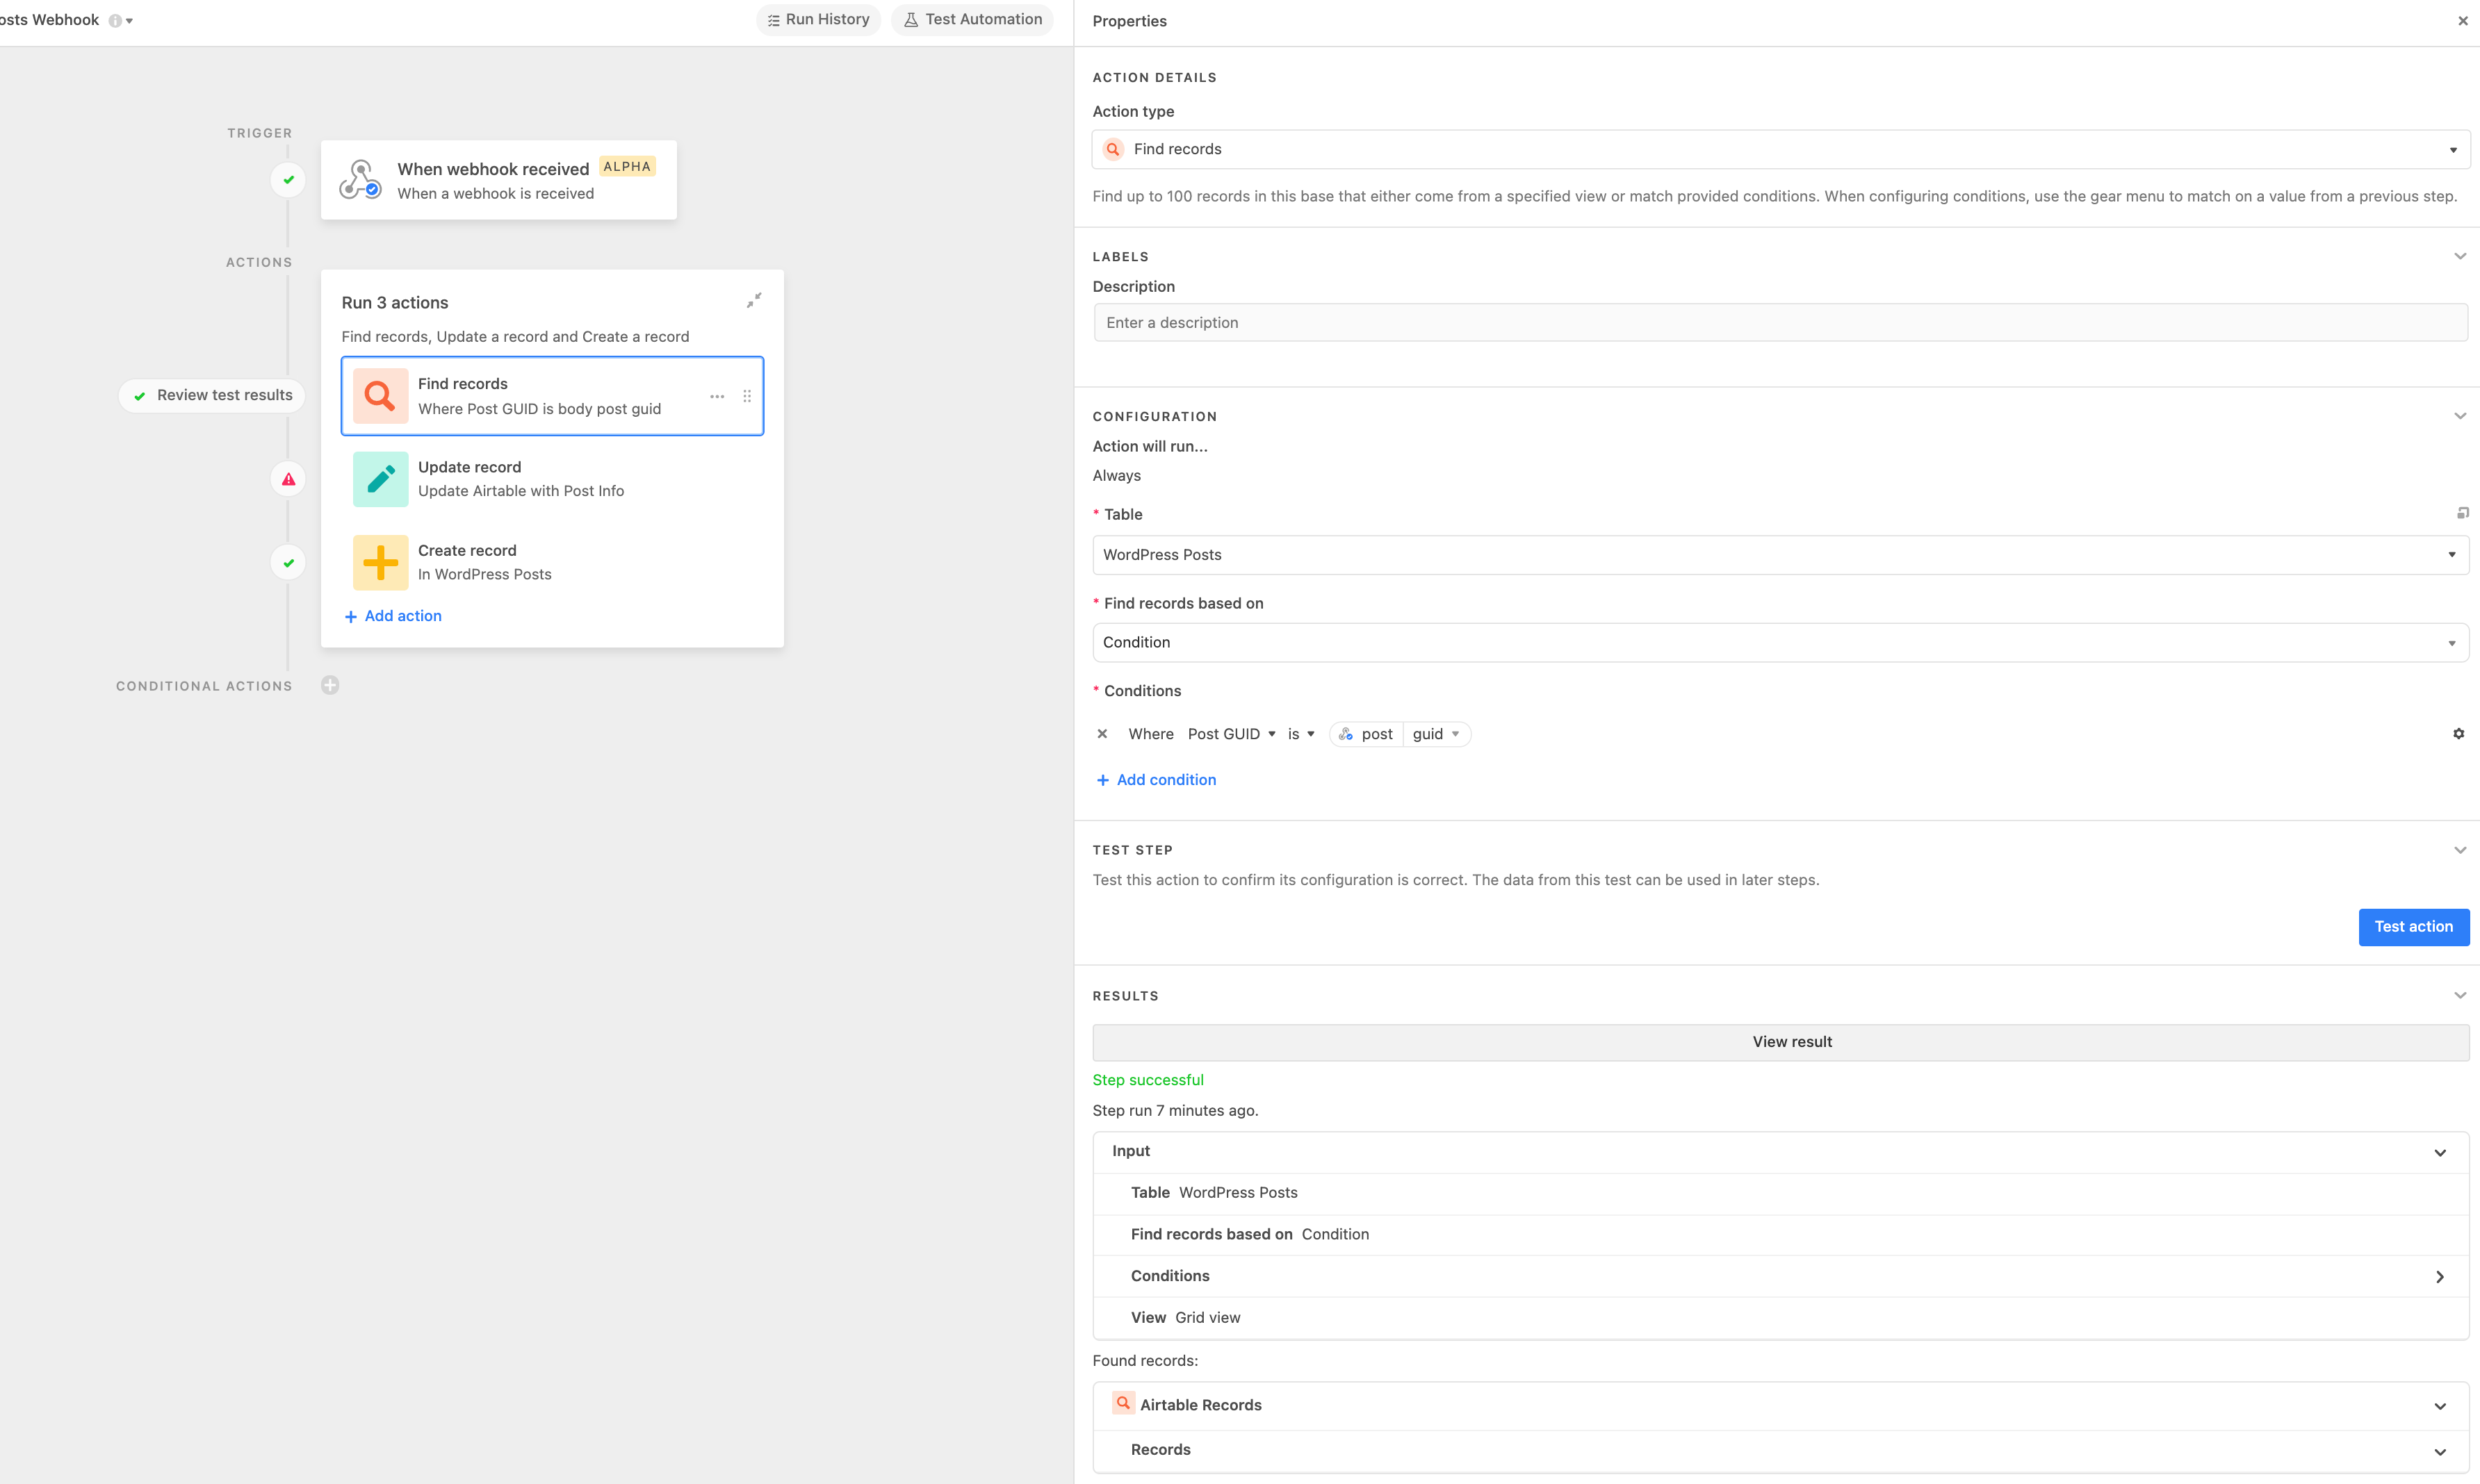This screenshot has width=2480, height=1484.
Task: Collapse the Results section
Action: (2459, 996)
